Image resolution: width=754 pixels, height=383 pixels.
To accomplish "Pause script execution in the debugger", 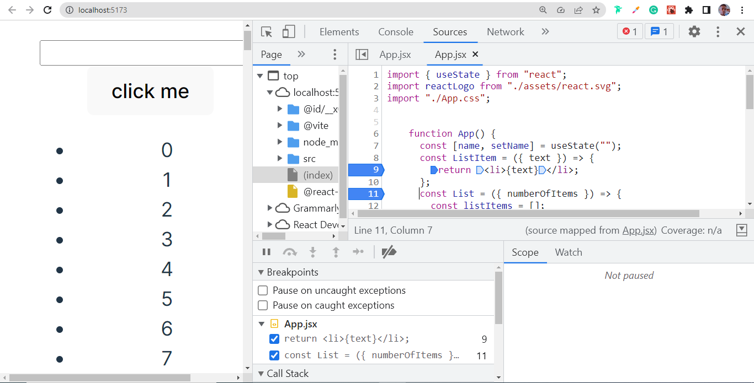I will [267, 252].
